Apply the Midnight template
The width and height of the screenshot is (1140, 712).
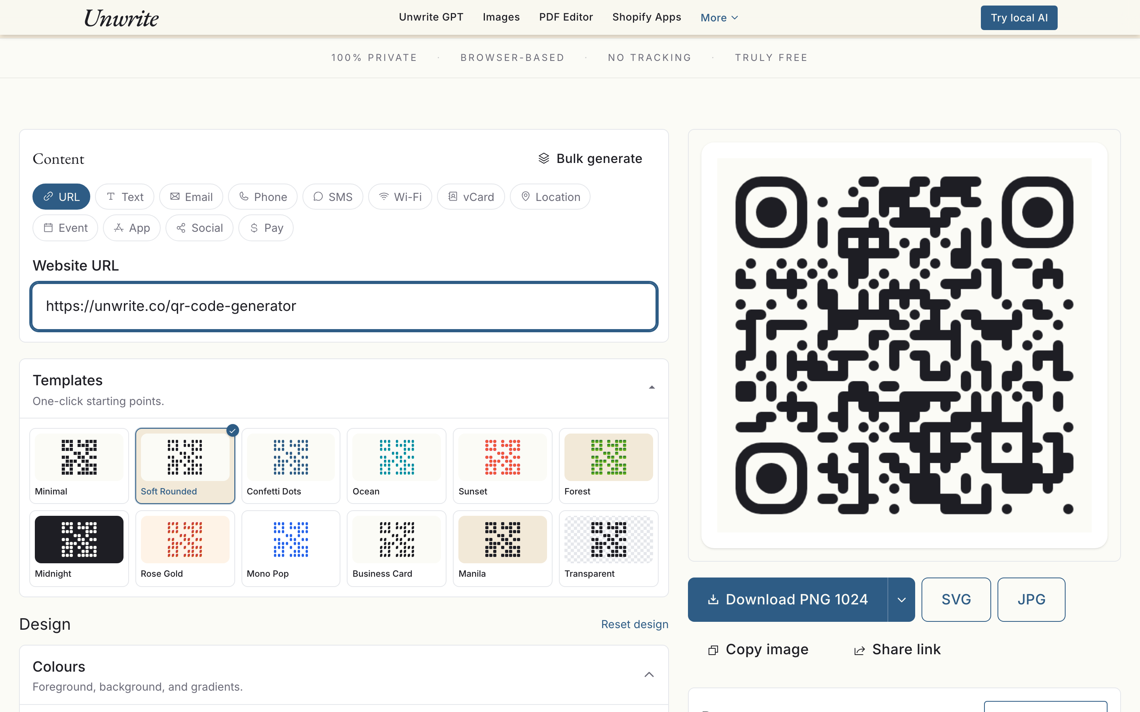coord(79,548)
